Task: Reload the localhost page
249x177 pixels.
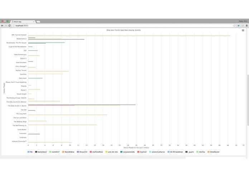Action: tap(10, 25)
